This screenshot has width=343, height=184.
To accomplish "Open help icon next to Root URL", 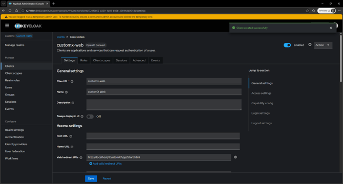I will [x=71, y=136].
